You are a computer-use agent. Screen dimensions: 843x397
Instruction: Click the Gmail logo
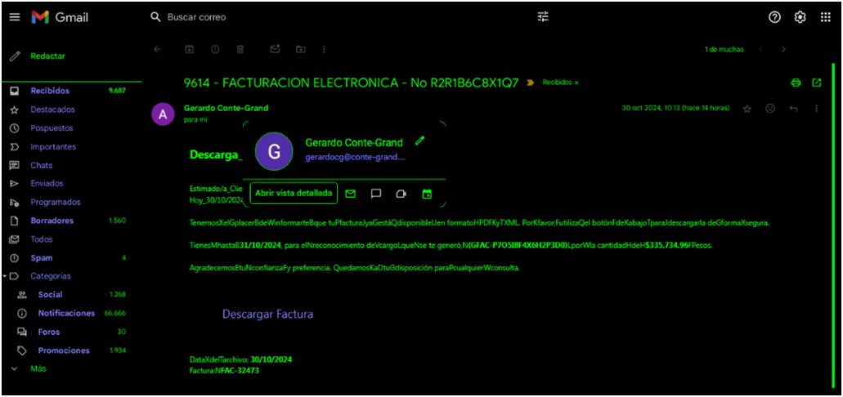point(60,17)
